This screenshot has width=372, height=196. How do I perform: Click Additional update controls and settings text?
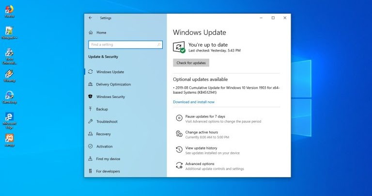click(x=215, y=169)
